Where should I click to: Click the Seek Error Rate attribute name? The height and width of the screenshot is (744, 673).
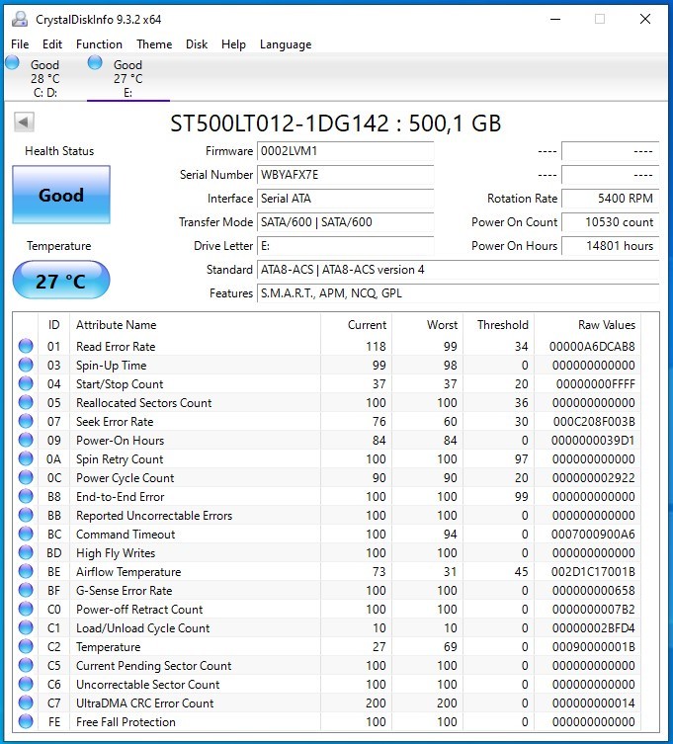click(115, 421)
